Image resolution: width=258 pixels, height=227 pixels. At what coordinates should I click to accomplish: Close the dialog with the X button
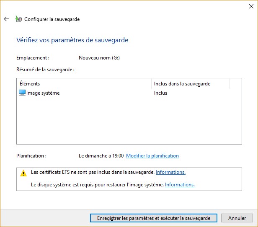click(251, 6)
